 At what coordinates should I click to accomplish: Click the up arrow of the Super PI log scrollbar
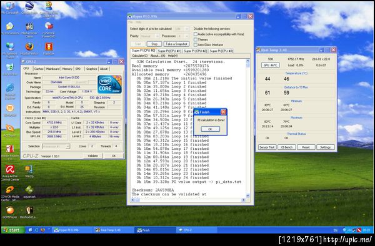pyautogui.click(x=247, y=61)
